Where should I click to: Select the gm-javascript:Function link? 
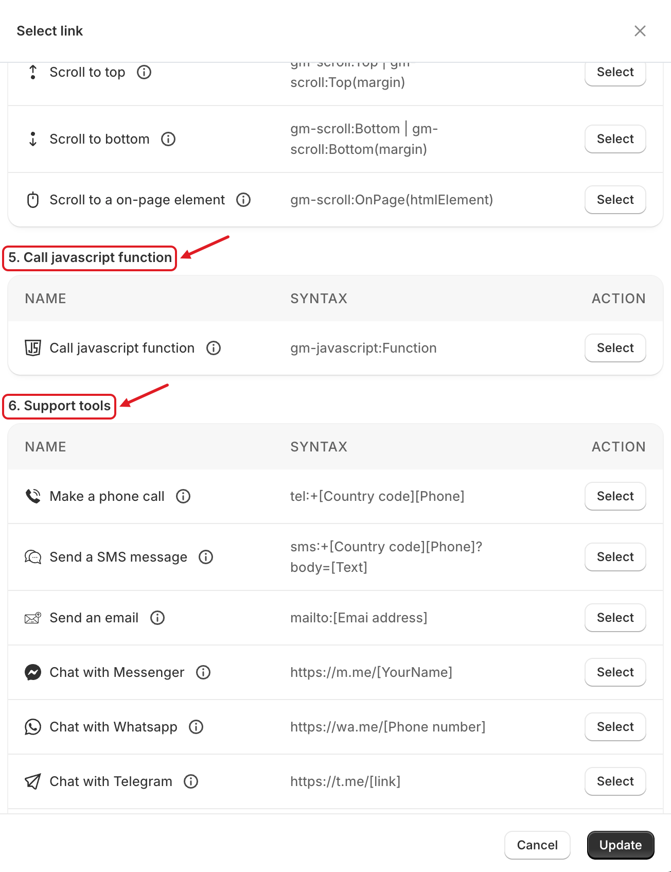point(615,348)
